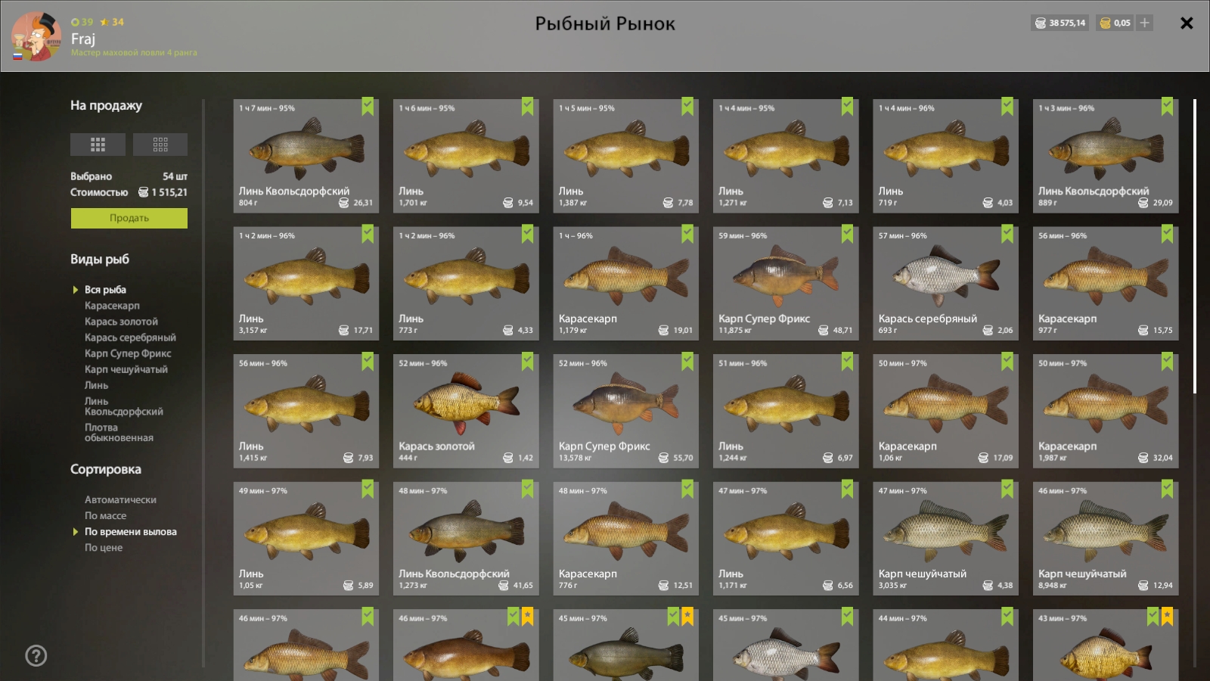Show all fish with Вся рыба filter
This screenshot has width=1210, height=681.
[105, 290]
